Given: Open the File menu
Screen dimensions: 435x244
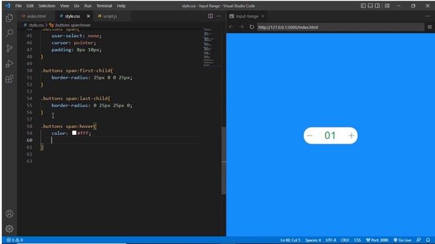Looking at the screenshot, I should click(18, 5).
